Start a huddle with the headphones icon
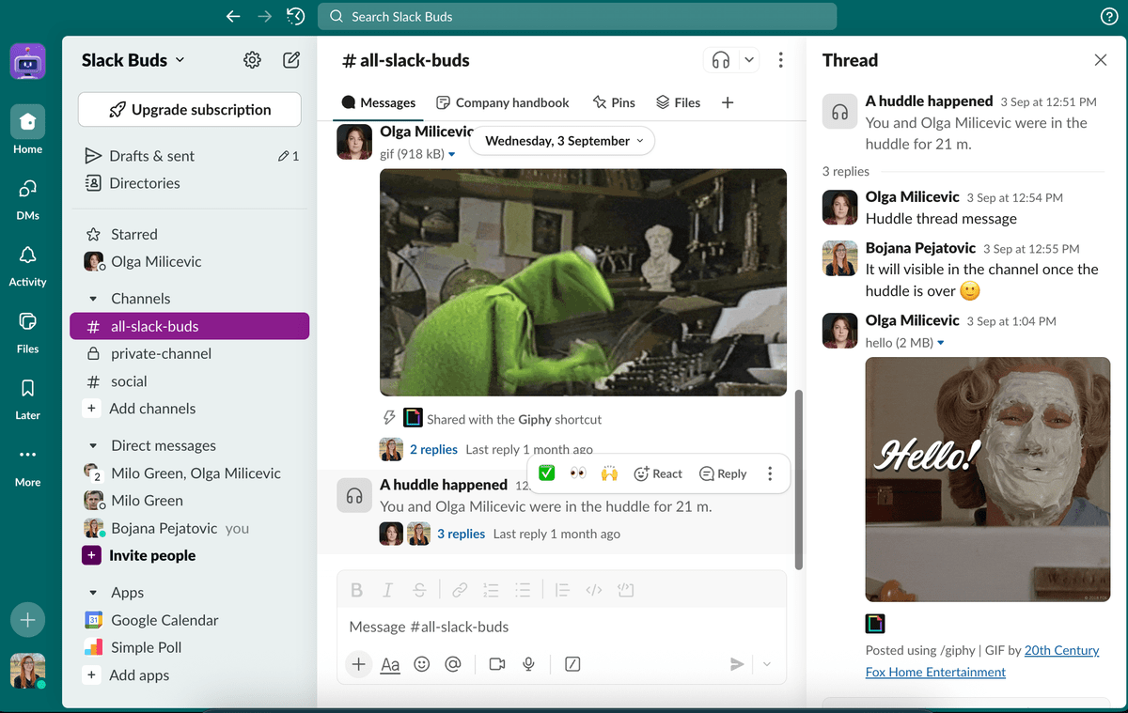This screenshot has width=1128, height=713. [x=721, y=60]
